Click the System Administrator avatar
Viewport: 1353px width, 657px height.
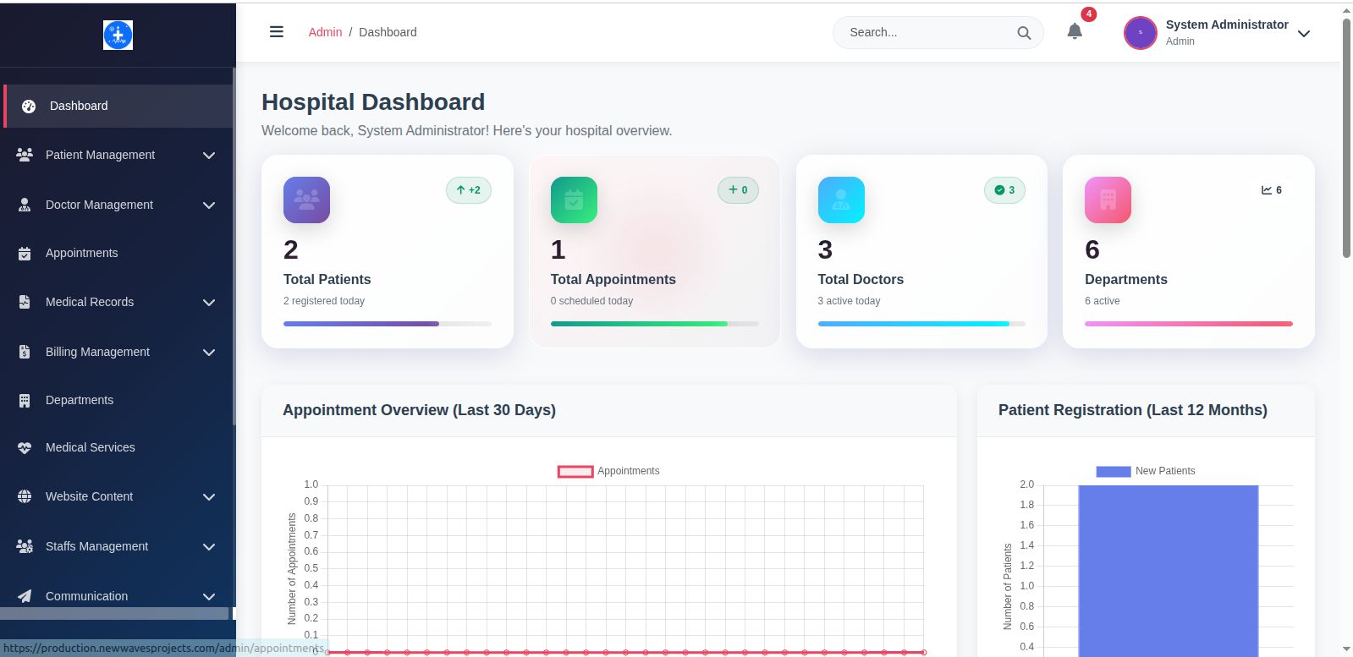coord(1140,33)
